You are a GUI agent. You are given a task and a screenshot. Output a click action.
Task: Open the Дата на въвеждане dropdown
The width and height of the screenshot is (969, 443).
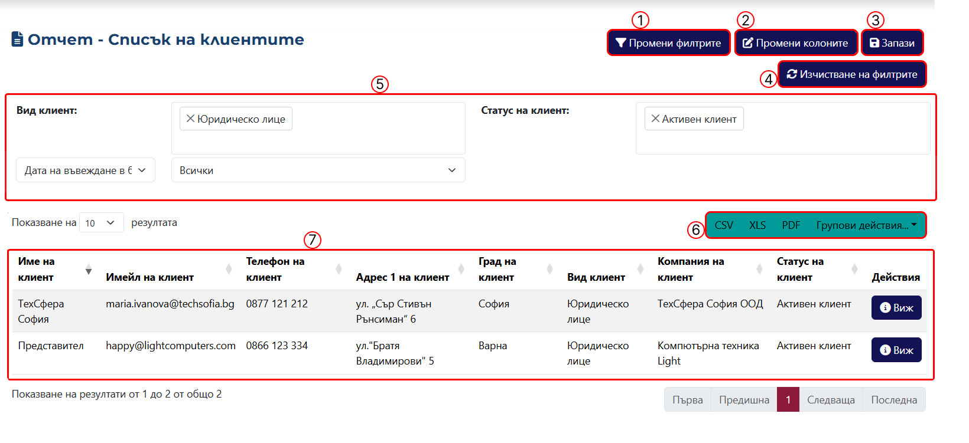(86, 170)
